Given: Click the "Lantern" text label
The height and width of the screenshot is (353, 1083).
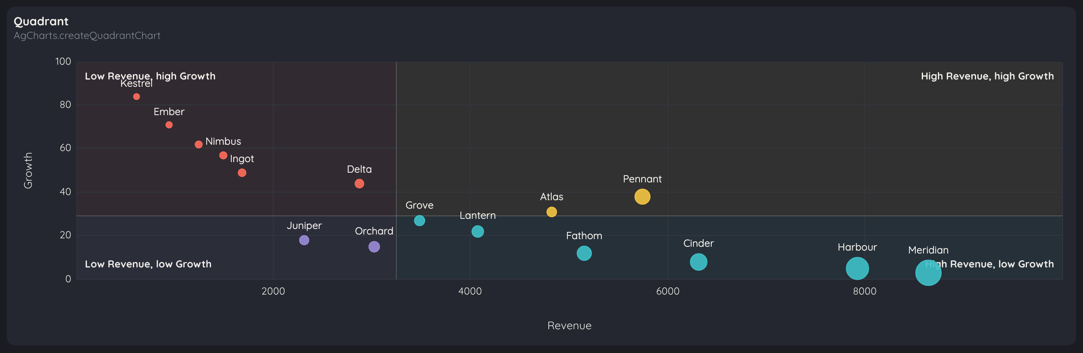Looking at the screenshot, I should tap(477, 215).
